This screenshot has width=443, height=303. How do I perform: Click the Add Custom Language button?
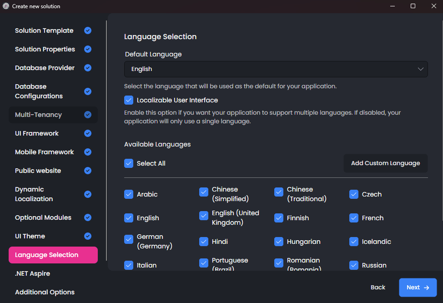pyautogui.click(x=385, y=163)
